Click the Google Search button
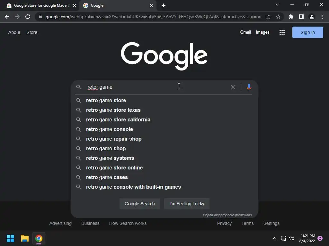Image resolution: width=329 pixels, height=246 pixels. coord(139,204)
